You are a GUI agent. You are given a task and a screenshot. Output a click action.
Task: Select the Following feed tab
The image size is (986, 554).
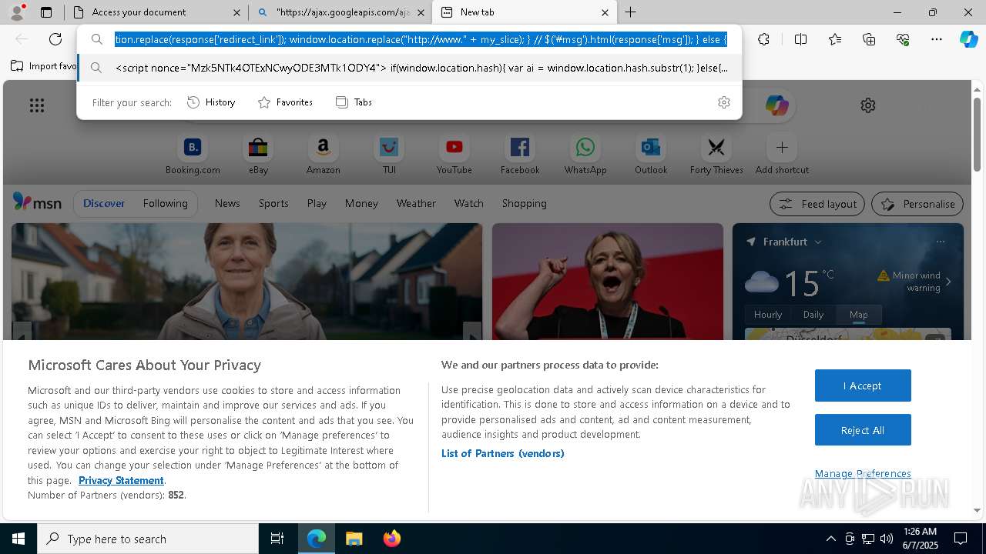pos(165,203)
